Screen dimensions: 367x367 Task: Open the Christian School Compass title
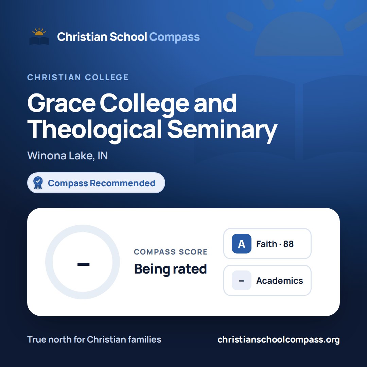[x=128, y=37]
